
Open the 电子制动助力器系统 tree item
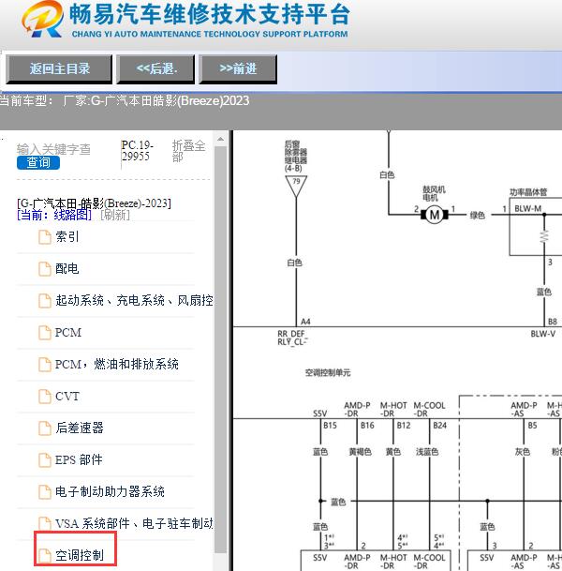[x=110, y=491]
